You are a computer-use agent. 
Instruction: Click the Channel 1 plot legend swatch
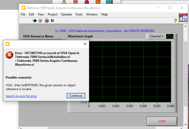(170, 36)
